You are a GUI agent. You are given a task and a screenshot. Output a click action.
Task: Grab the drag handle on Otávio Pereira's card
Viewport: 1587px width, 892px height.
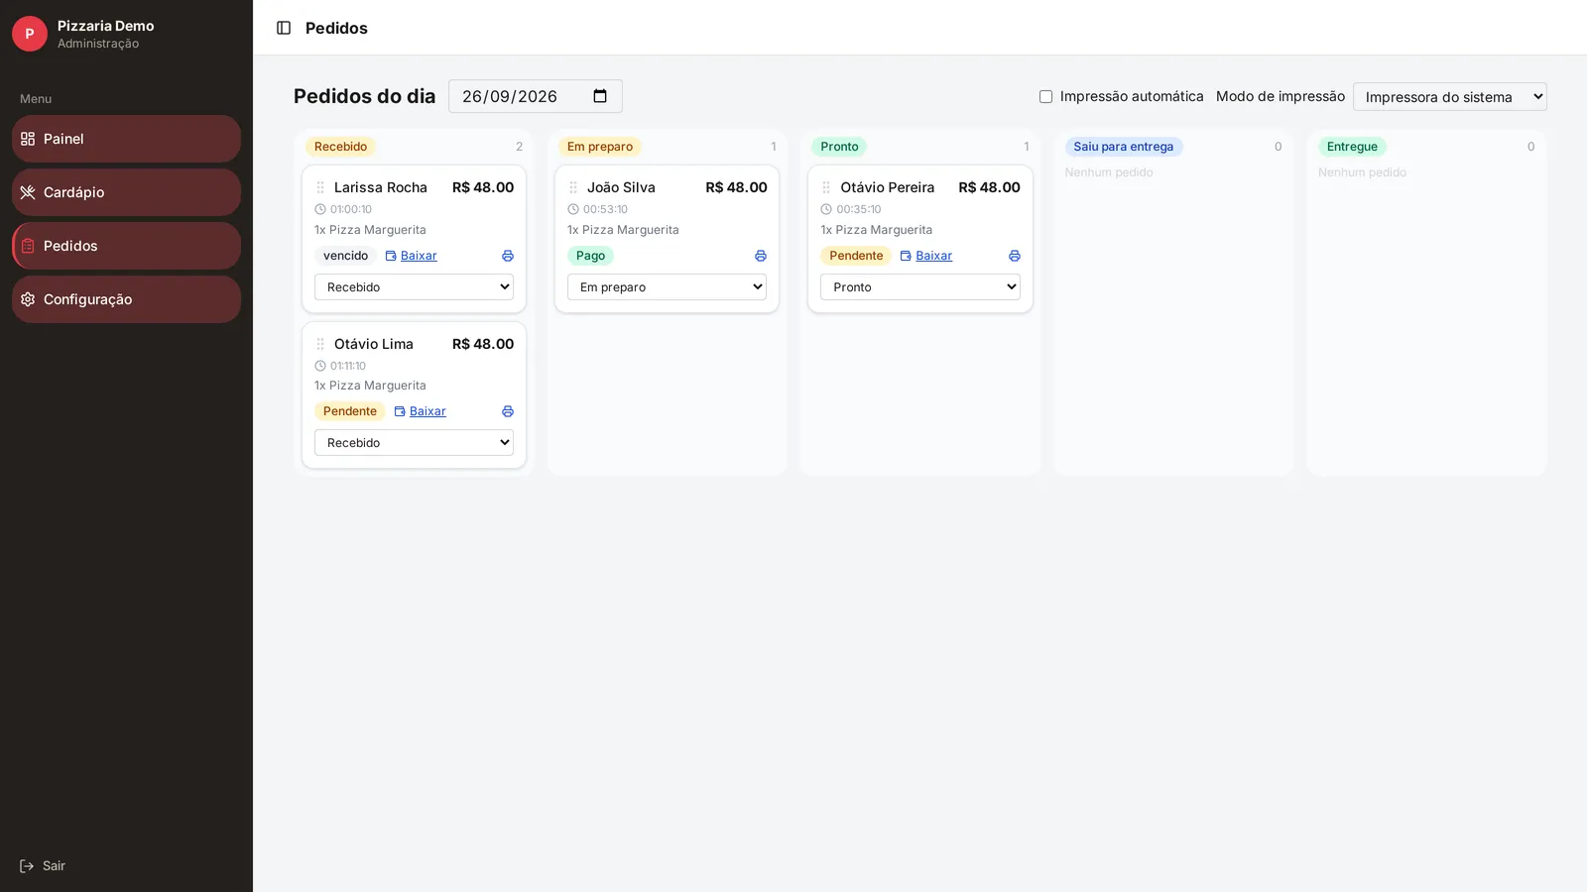coord(826,187)
